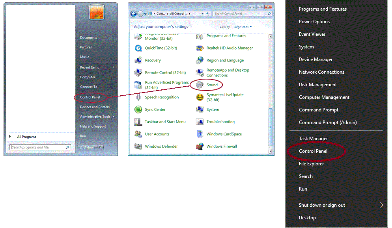Expand the All Control breadcrumb arrow
This screenshot has height=228, width=392.
pyautogui.click(x=190, y=14)
